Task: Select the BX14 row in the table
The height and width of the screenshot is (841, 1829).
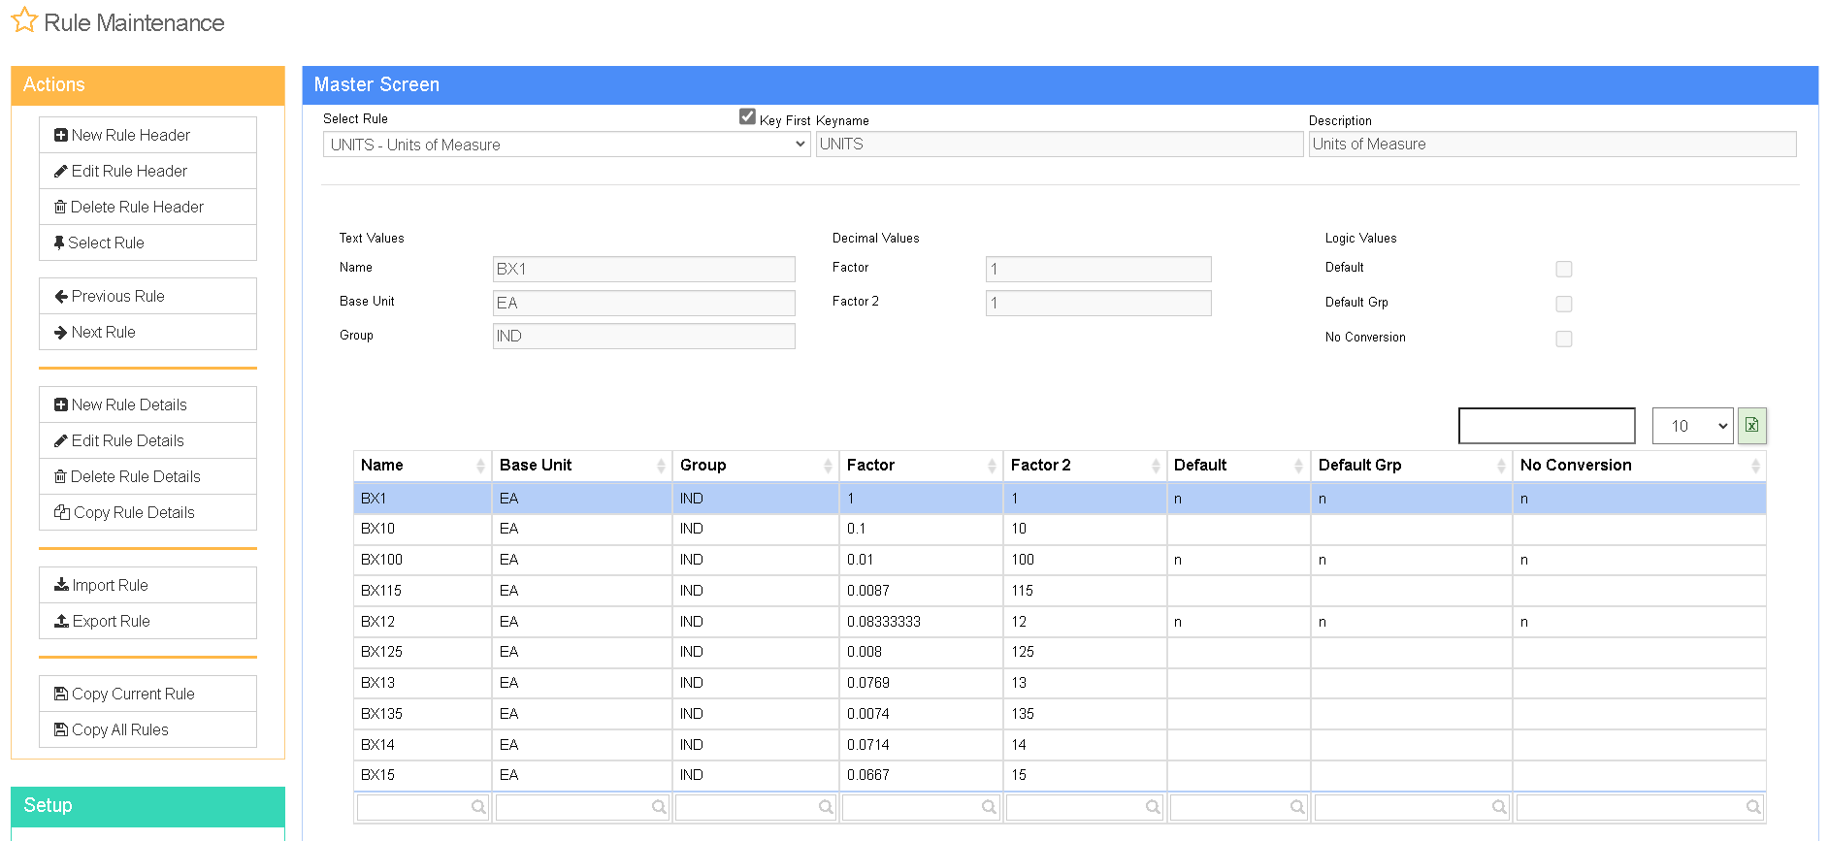Action: (1060, 745)
